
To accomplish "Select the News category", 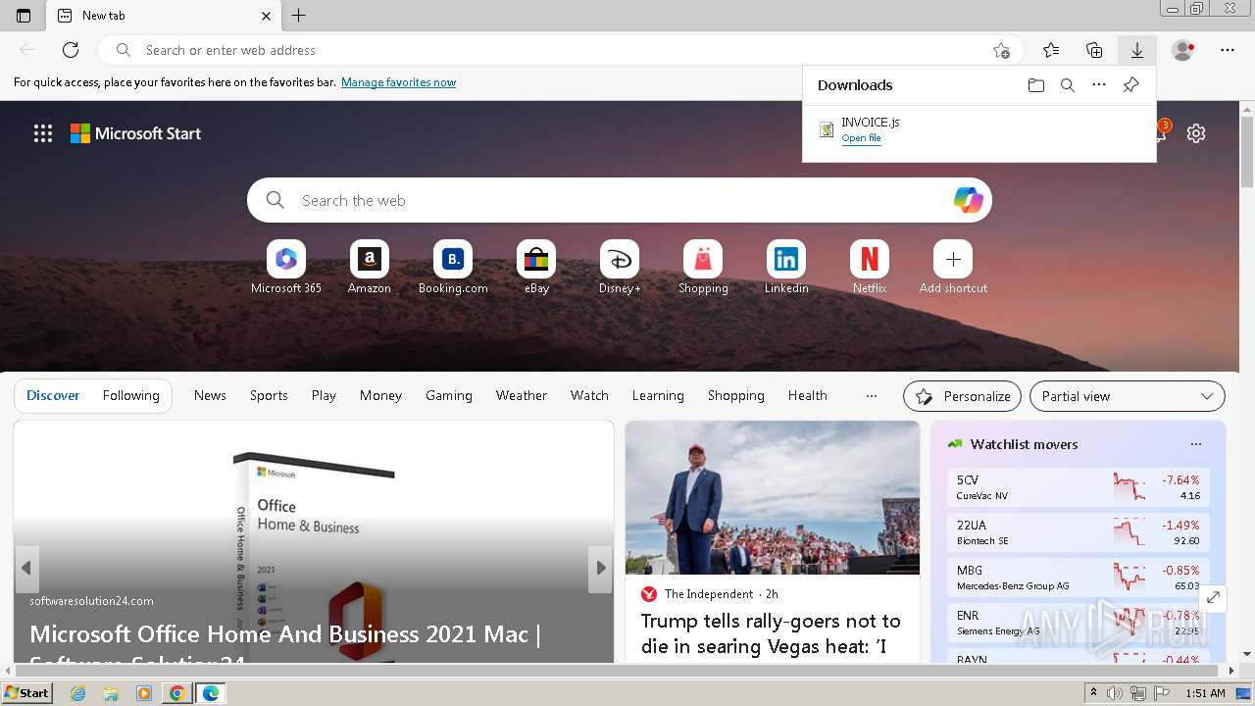I will click(210, 395).
